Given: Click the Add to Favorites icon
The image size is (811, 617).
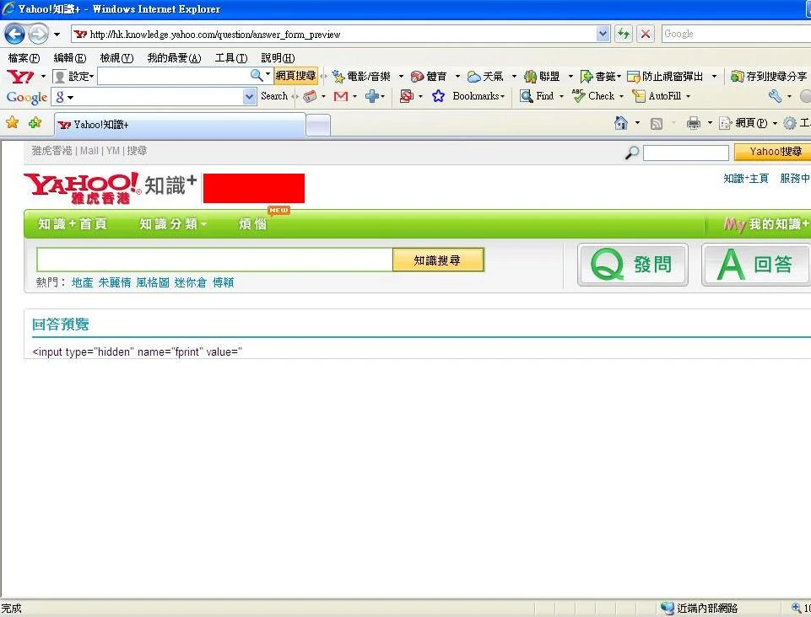Looking at the screenshot, I should coord(35,122).
